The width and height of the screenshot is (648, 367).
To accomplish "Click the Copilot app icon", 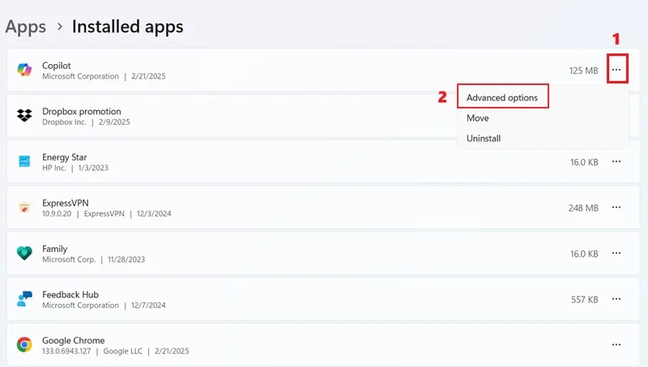I will click(24, 70).
